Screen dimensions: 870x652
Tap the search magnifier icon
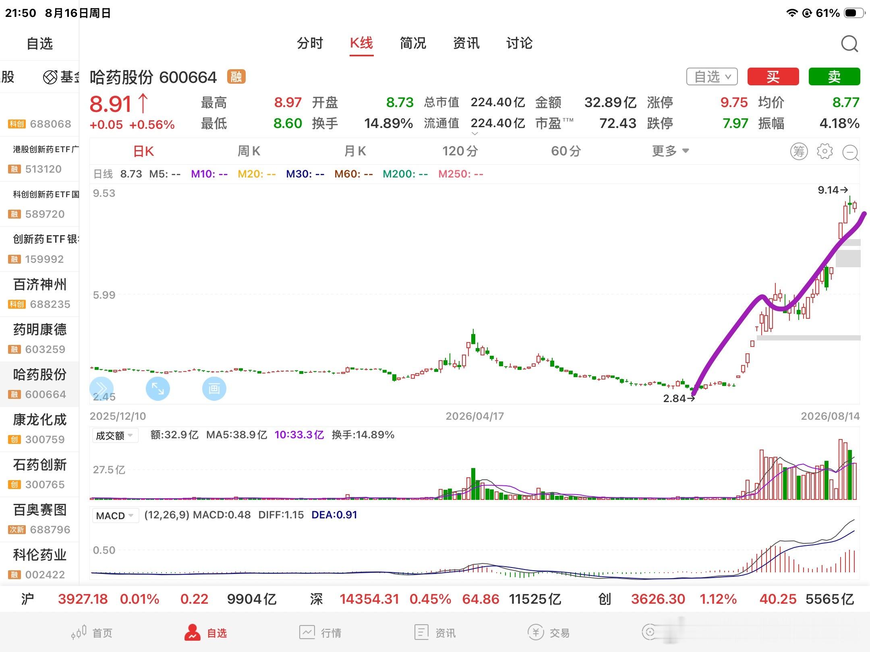pos(849,43)
